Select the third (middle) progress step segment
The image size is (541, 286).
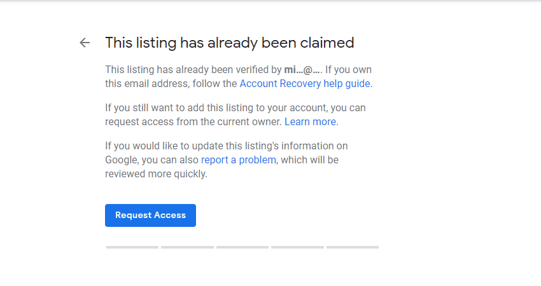pyautogui.click(x=242, y=247)
